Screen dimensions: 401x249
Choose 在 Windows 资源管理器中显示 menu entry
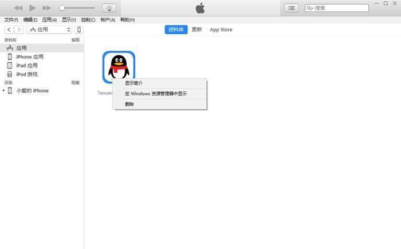point(160,94)
